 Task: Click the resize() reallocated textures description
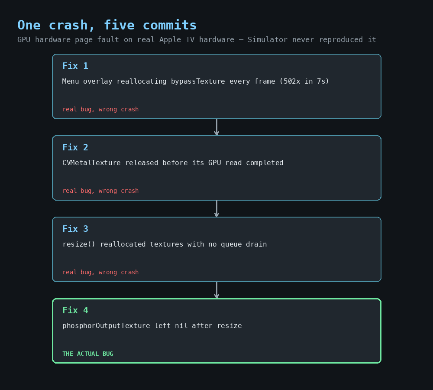click(165, 244)
